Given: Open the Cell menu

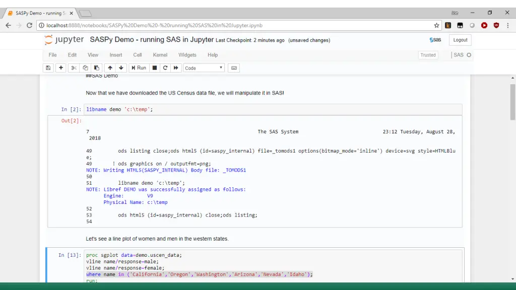Looking at the screenshot, I should tap(138, 55).
